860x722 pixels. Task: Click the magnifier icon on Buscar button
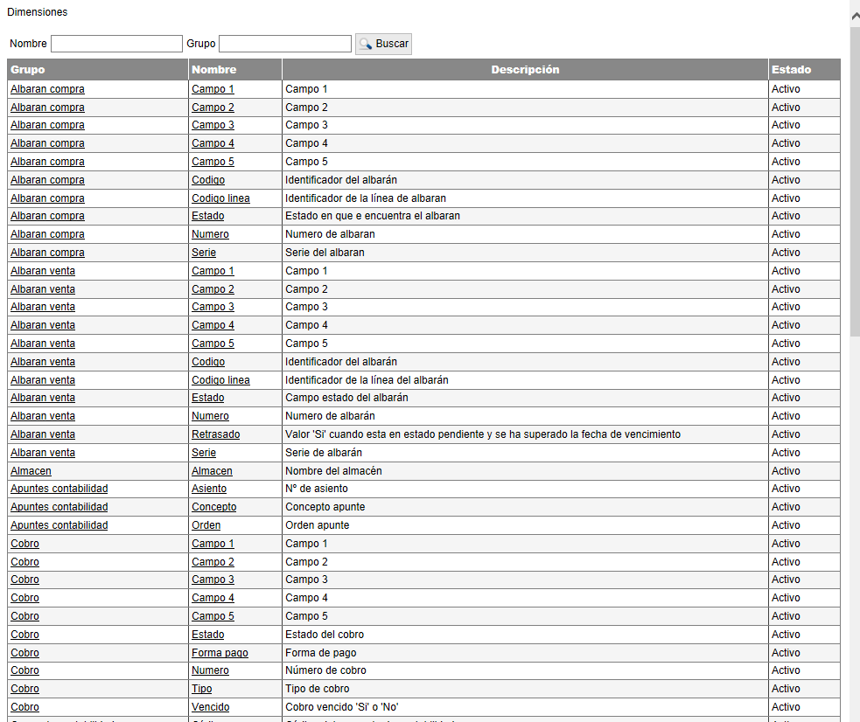[x=366, y=44]
